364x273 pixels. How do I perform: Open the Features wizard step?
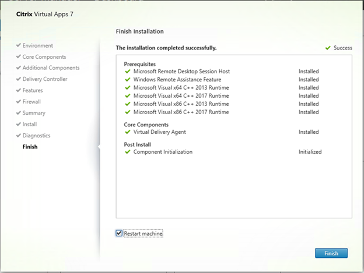(x=33, y=90)
